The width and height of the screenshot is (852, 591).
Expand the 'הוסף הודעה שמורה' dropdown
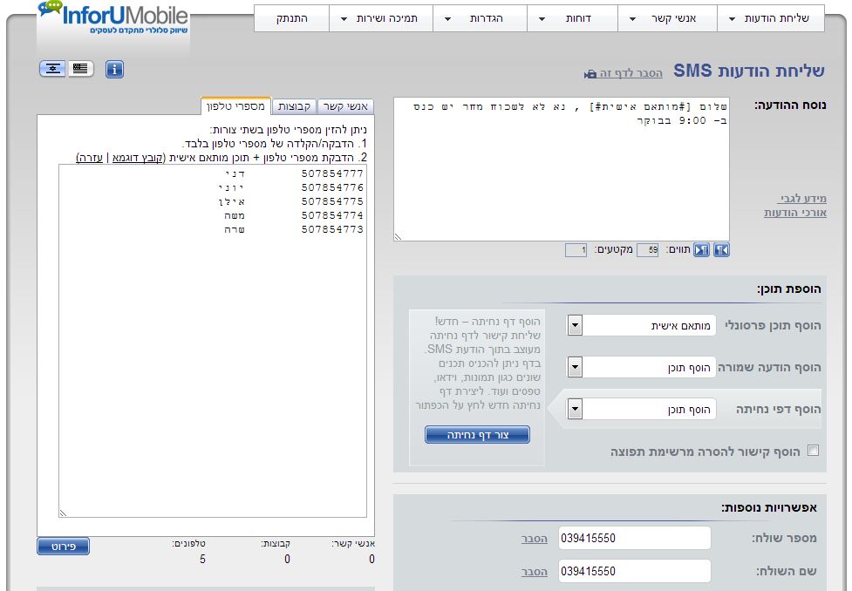(x=575, y=367)
